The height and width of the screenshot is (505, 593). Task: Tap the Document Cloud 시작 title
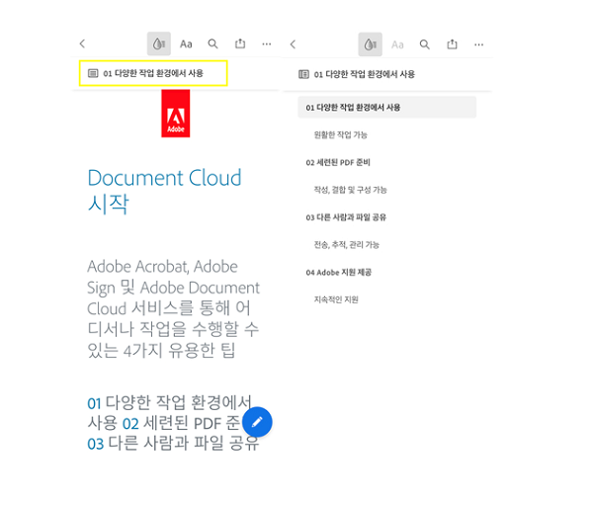pos(164,191)
